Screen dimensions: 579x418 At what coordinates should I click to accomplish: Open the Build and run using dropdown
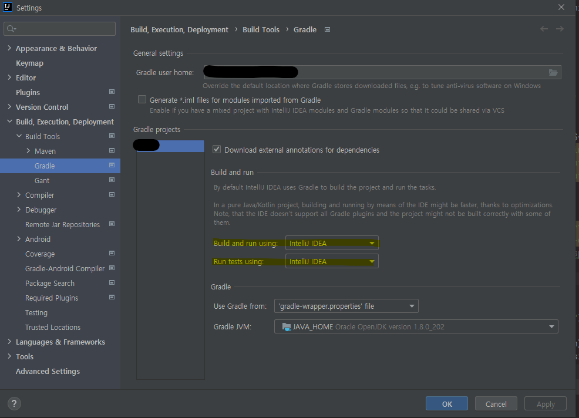(332, 243)
